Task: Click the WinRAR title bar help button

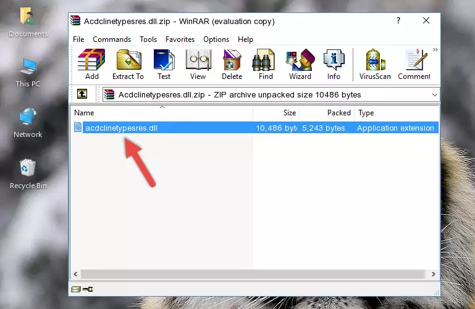Action: coord(398,20)
